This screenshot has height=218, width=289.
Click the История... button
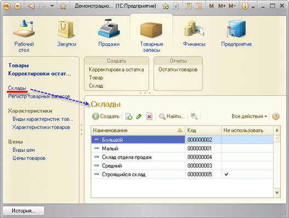pos(24,211)
